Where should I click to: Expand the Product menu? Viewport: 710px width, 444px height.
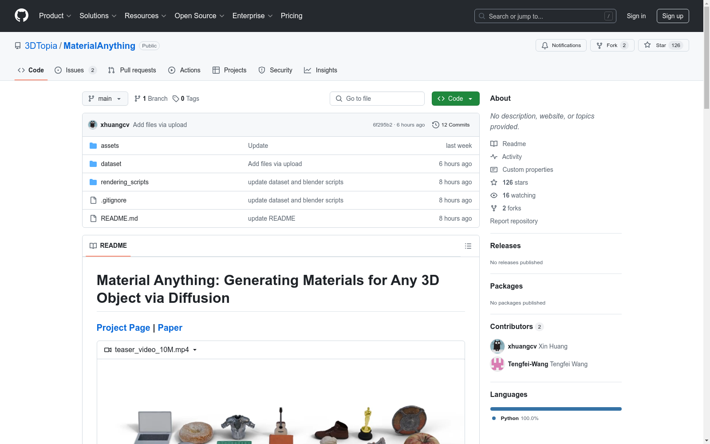(55, 16)
